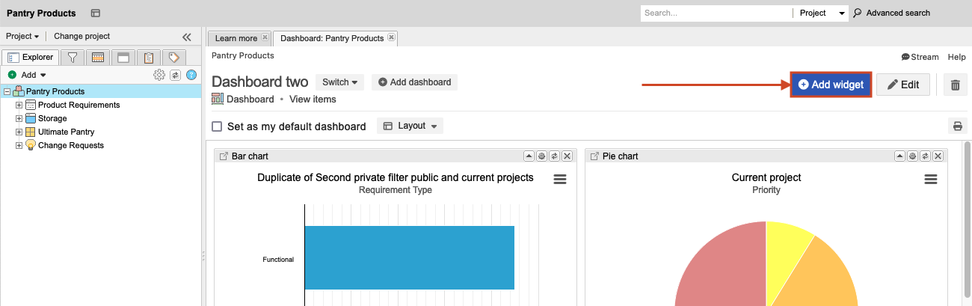Click the tags tab icon in sidebar

(173, 58)
